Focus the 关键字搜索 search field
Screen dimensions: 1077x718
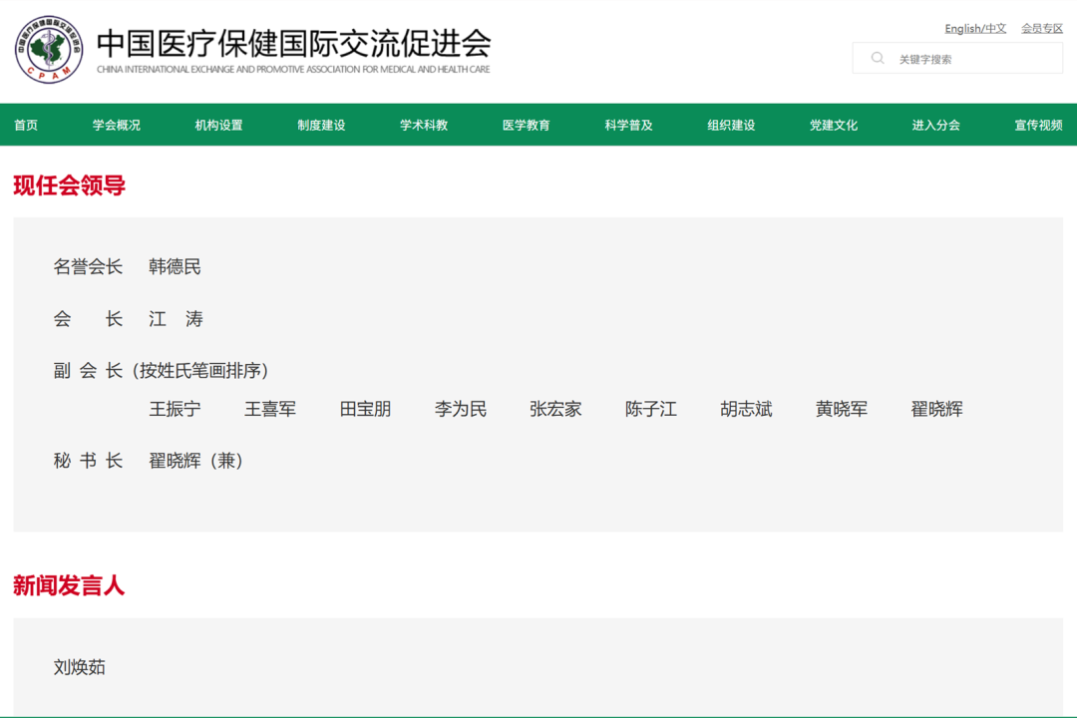pyautogui.click(x=957, y=59)
